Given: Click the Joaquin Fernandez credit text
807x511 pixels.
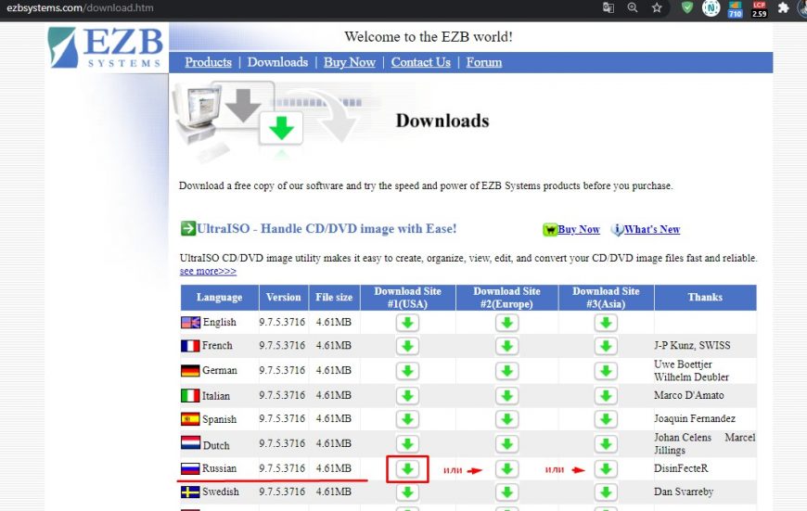Looking at the screenshot, I should [694, 418].
